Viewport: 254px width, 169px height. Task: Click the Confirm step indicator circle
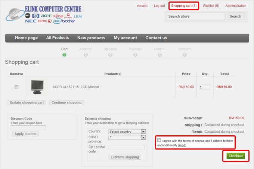click(159, 55)
